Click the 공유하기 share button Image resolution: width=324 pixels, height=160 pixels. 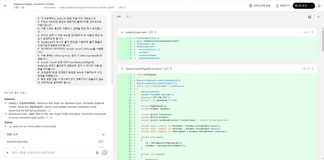click(x=283, y=6)
